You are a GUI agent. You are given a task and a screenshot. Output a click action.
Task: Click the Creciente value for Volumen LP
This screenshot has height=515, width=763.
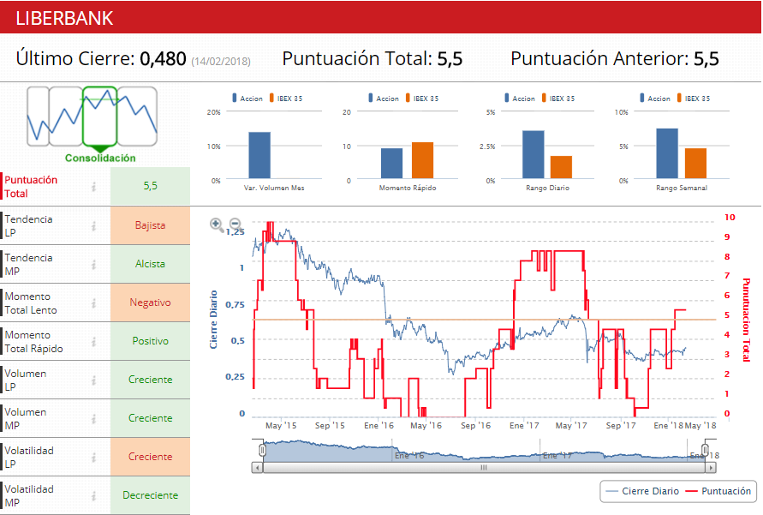[151, 380]
